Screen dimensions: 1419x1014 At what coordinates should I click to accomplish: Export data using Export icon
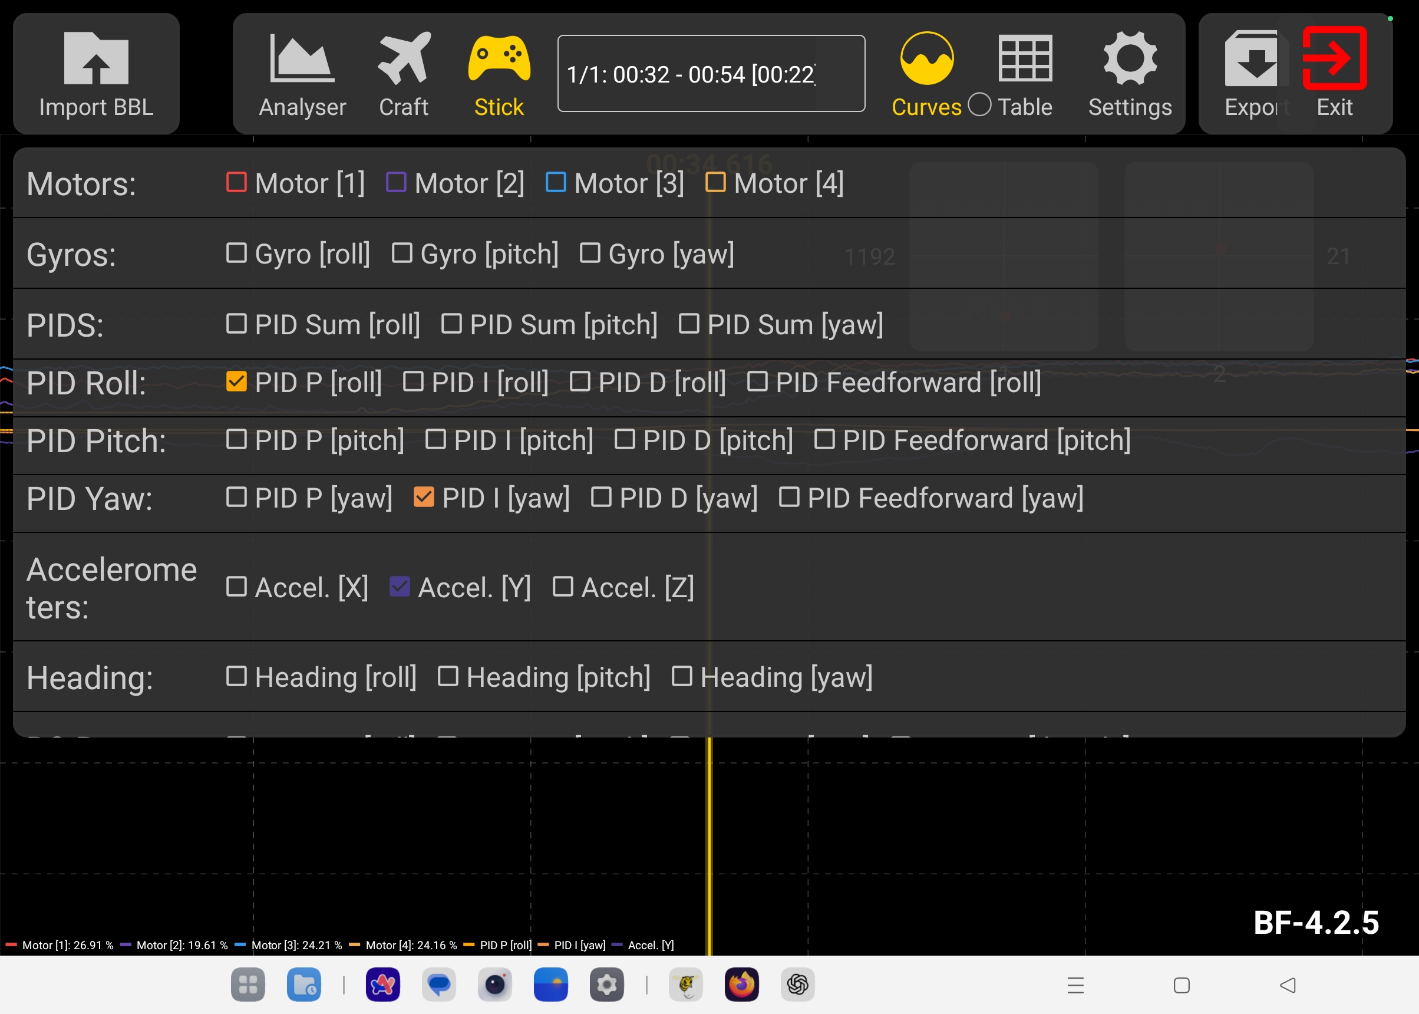tap(1250, 58)
